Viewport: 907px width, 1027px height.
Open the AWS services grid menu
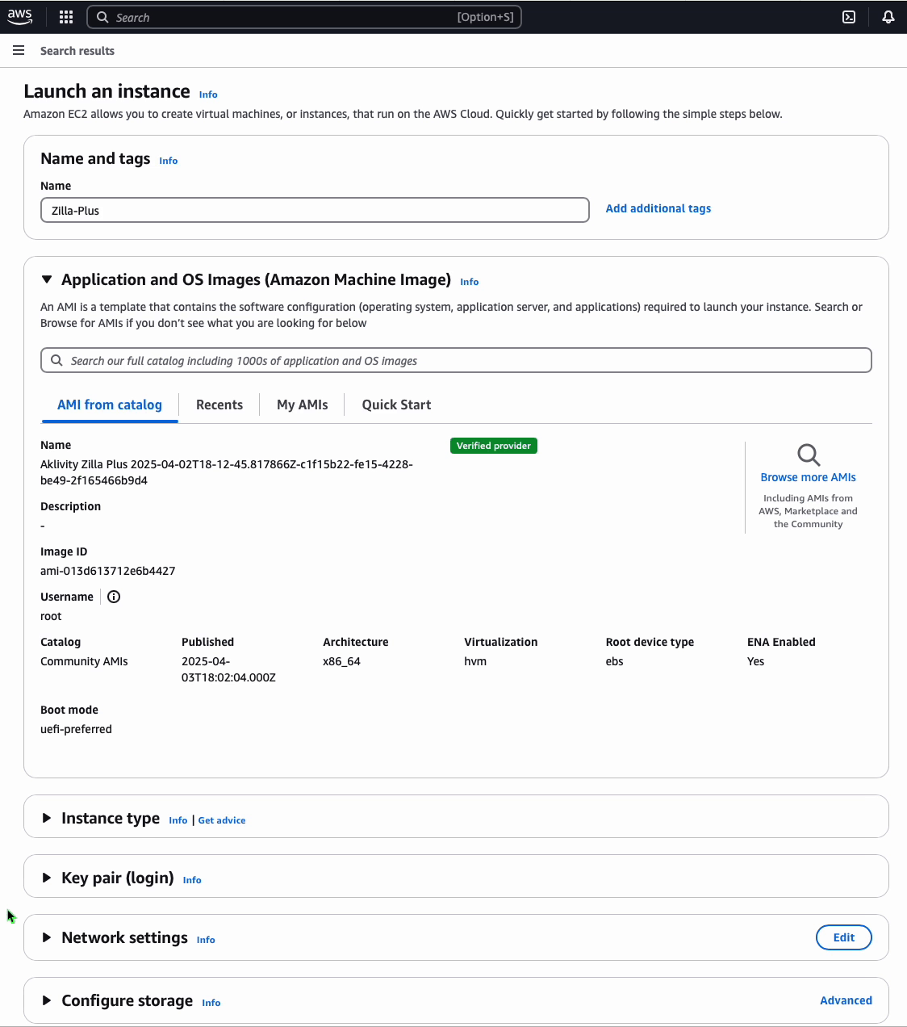pos(66,17)
